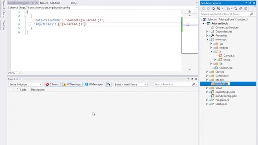The height and width of the screenshot is (145, 258).
Task: Click the editor split plus icon
Action: coord(190,12)
